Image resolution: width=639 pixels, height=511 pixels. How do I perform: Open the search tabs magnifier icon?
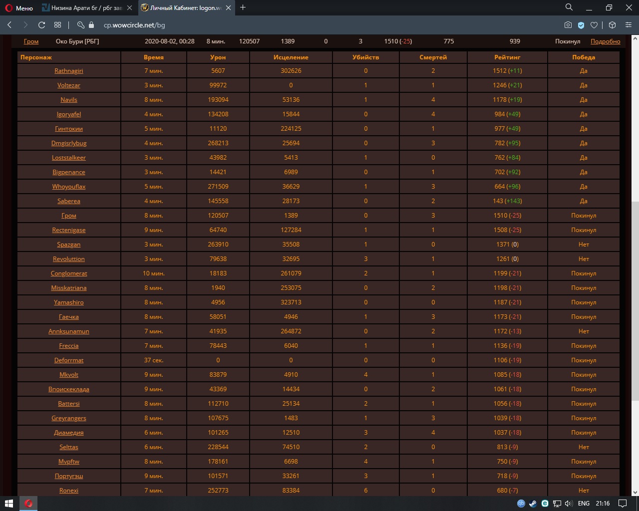click(569, 7)
